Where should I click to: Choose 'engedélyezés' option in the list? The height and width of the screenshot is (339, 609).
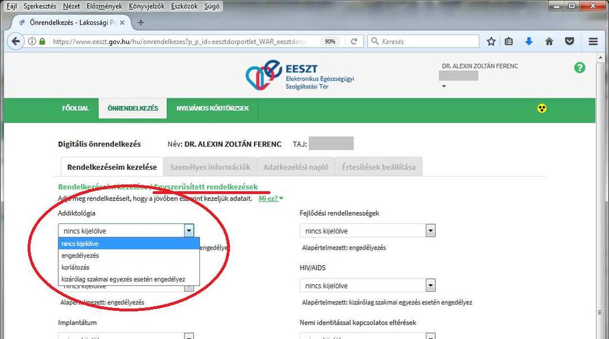129,256
